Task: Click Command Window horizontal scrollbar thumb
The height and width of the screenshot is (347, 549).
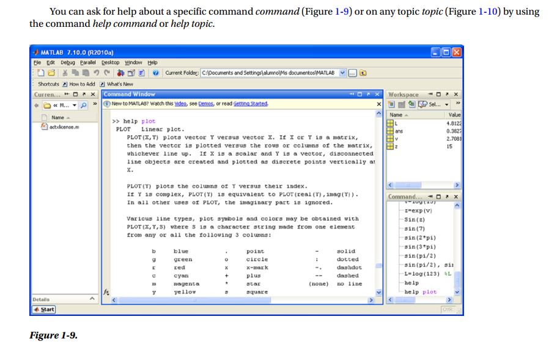Action: tap(194, 300)
